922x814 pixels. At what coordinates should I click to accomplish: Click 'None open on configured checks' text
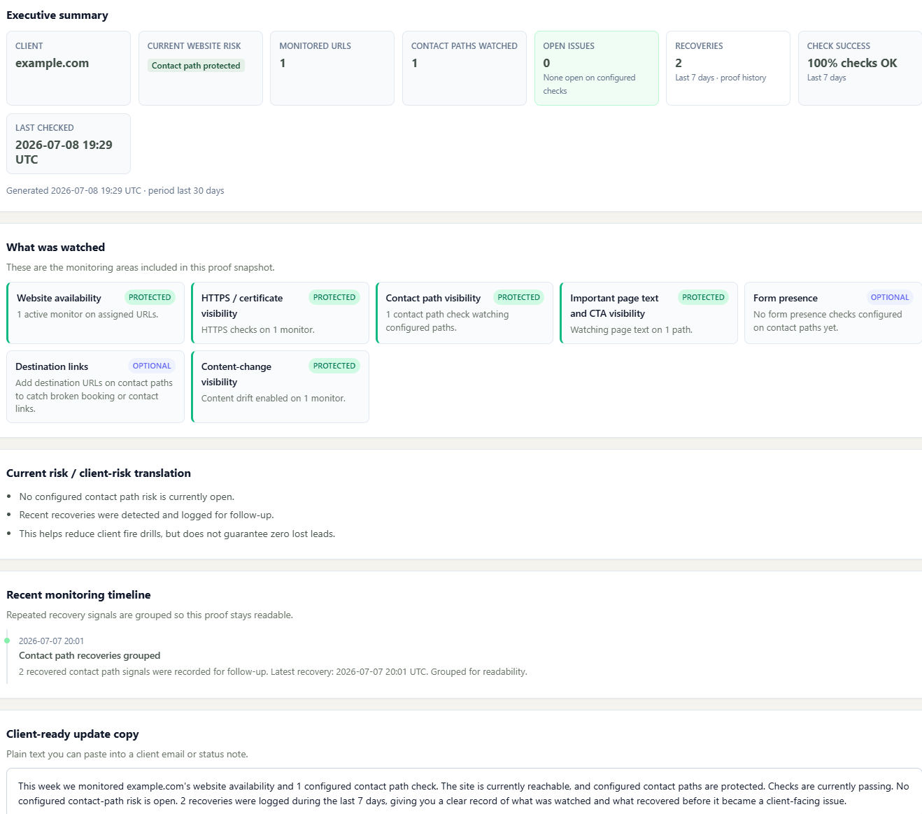click(x=589, y=84)
